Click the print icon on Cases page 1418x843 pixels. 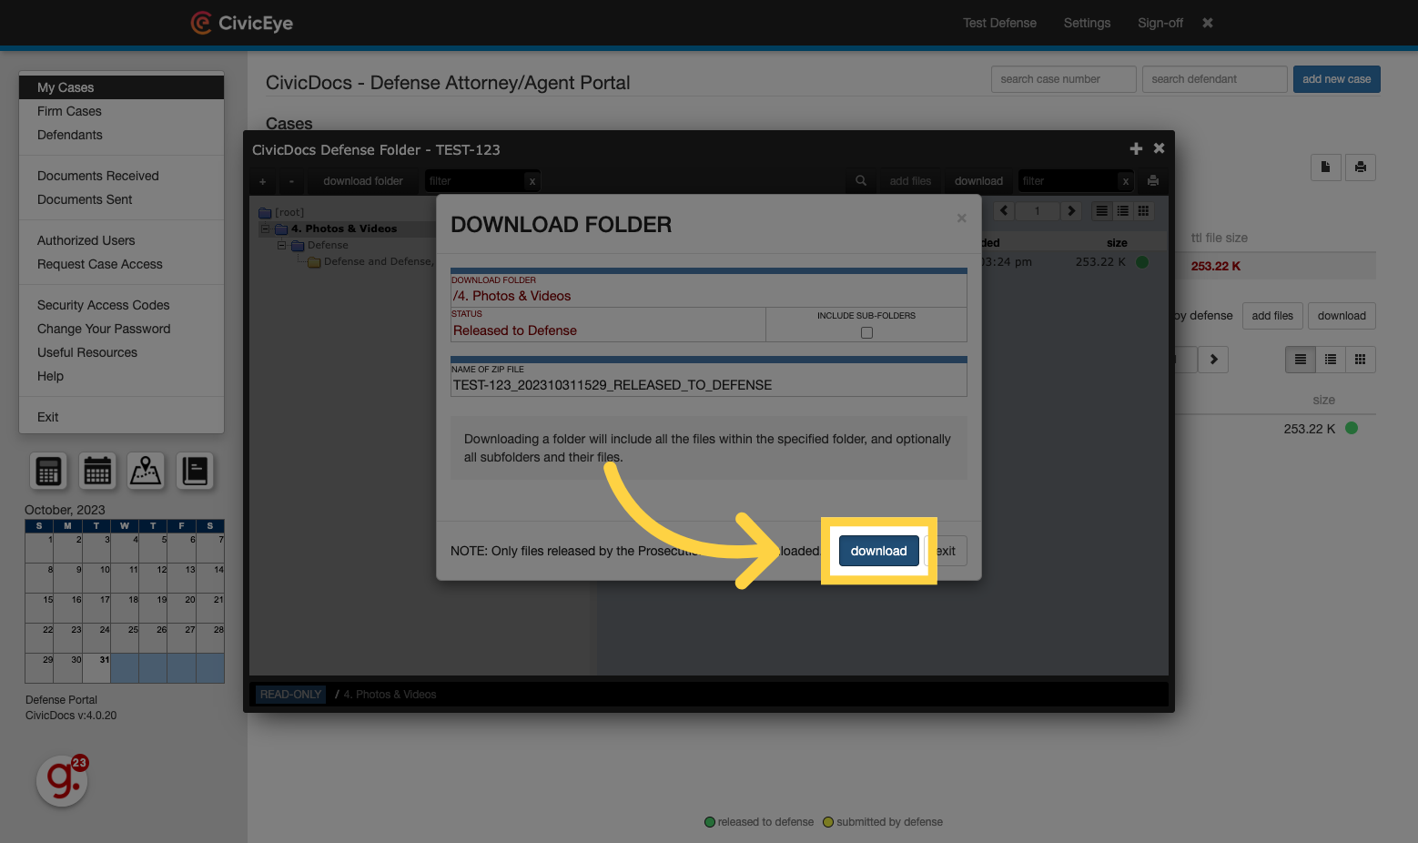click(x=1360, y=167)
